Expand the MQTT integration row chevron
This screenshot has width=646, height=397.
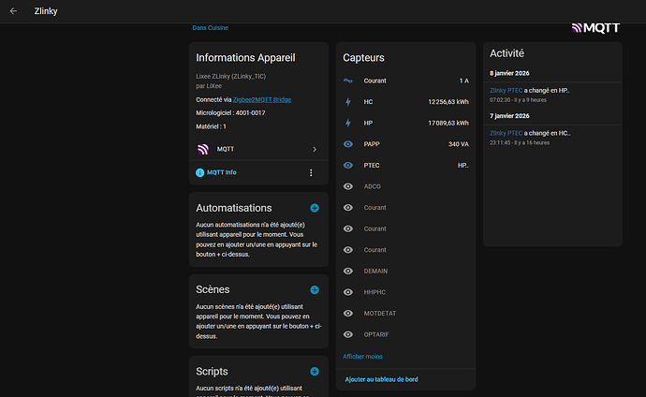pos(314,149)
